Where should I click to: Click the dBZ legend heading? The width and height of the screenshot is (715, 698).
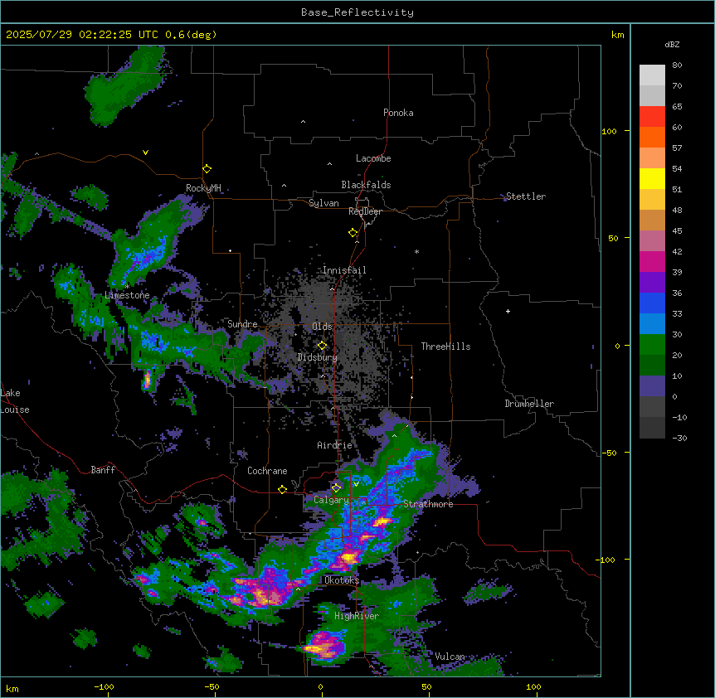pos(672,45)
